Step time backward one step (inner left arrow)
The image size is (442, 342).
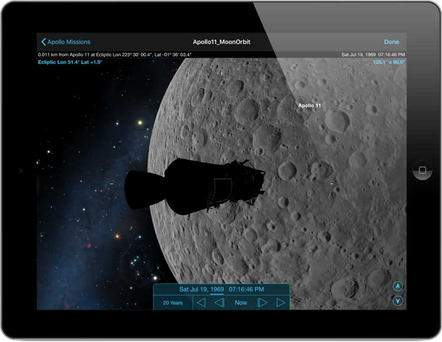click(x=219, y=302)
